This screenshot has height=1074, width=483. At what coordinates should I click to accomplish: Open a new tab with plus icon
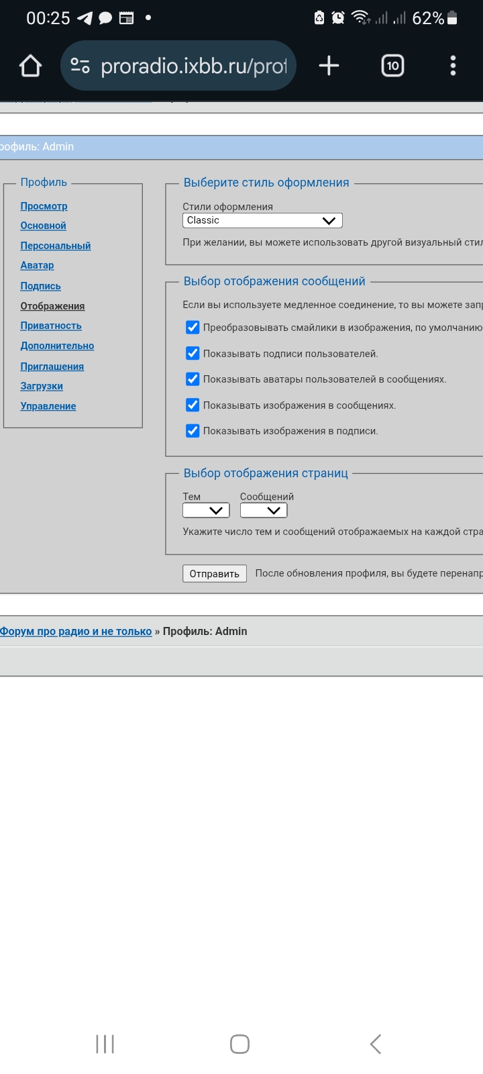pos(329,66)
